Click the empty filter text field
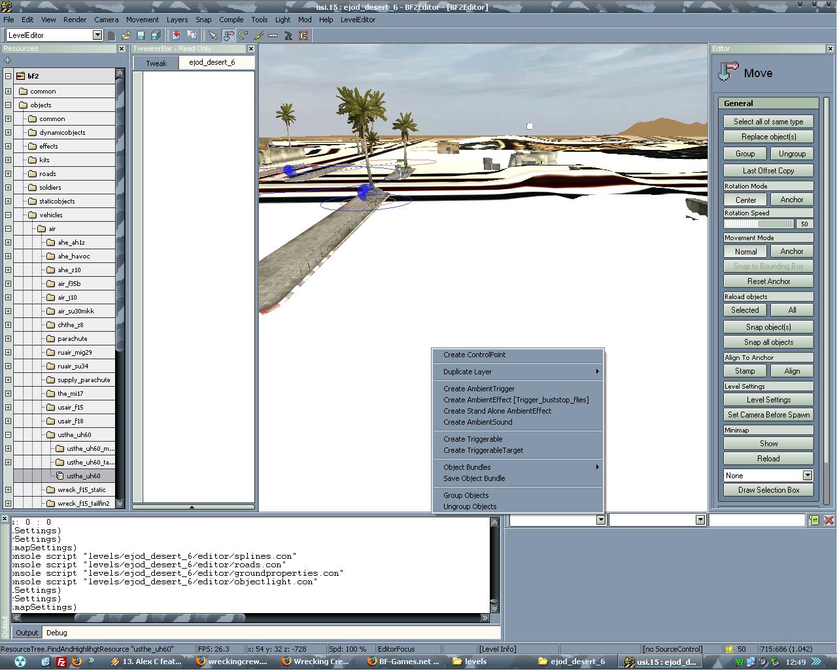 [x=757, y=520]
